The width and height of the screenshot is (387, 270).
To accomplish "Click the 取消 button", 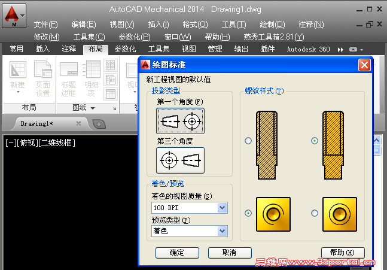I will pos(230,253).
